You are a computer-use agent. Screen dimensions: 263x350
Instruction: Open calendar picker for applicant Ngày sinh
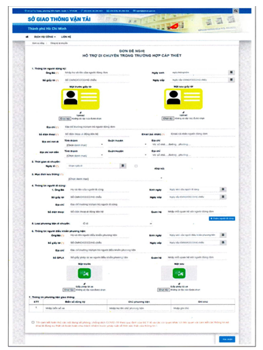[x=232, y=72]
